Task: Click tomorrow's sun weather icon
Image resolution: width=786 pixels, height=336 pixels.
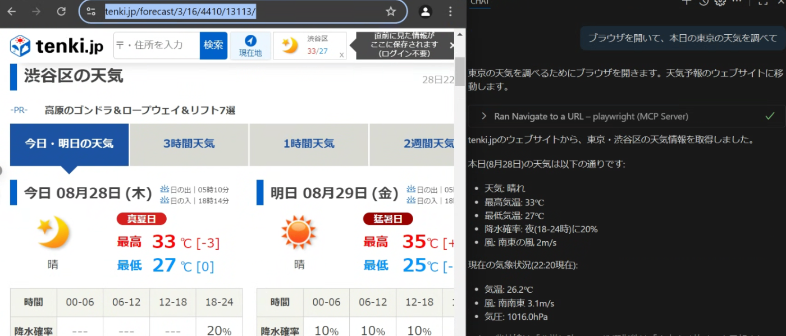Action: 299,232
